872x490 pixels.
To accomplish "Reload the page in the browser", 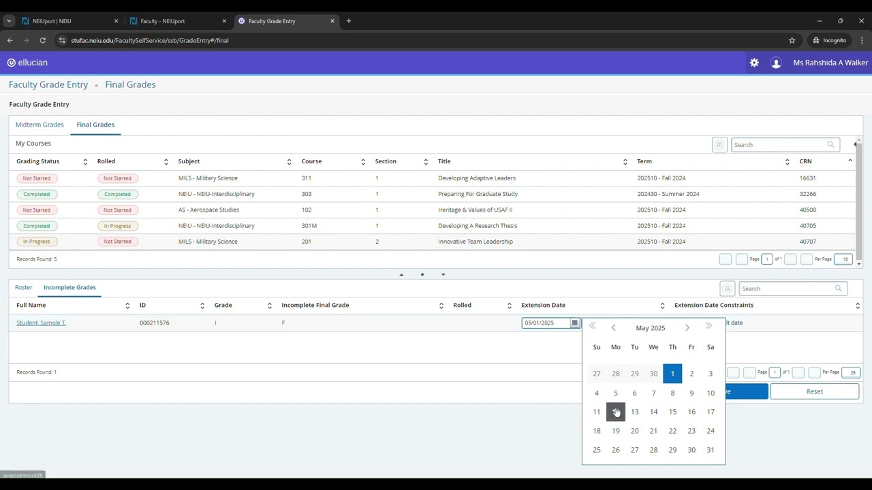I will click(42, 40).
